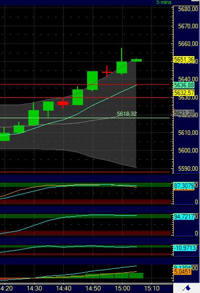Click the 5618,32 level label on the chart
The width and height of the screenshot is (200, 293).
click(127, 114)
